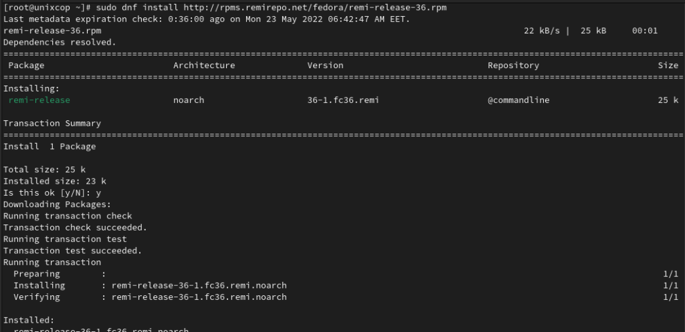This screenshot has height=332, width=685.
Task: Click the 'Install 1 Package' line
Action: (50, 146)
